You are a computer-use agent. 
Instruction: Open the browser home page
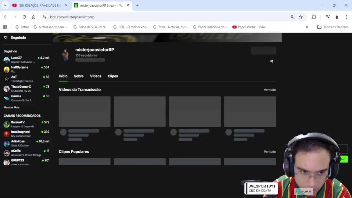point(34,17)
